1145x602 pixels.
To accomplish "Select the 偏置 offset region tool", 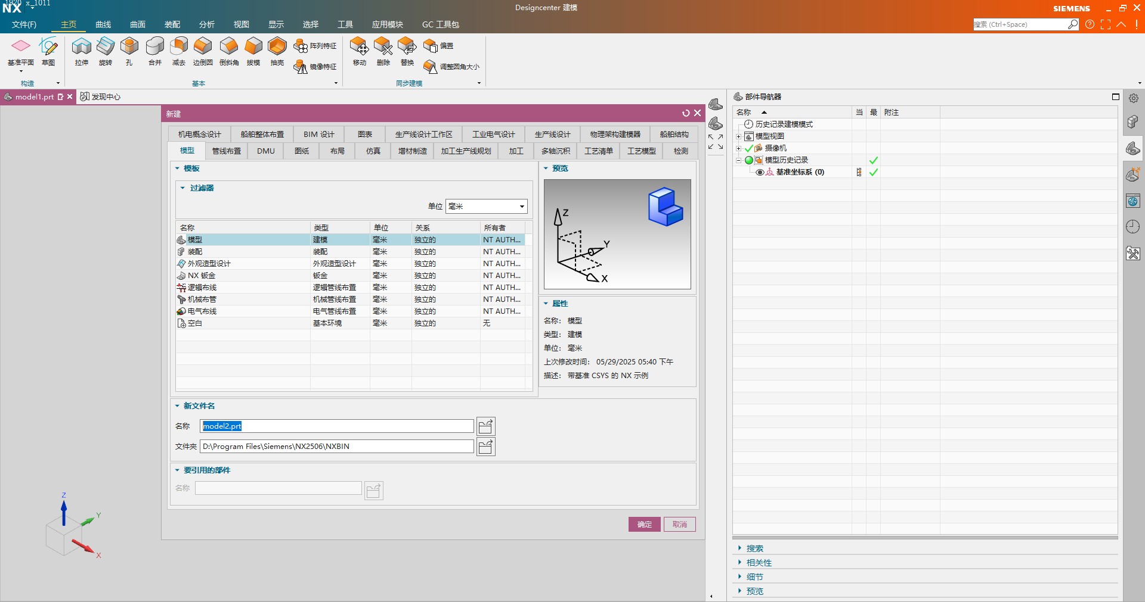I will 438,46.
